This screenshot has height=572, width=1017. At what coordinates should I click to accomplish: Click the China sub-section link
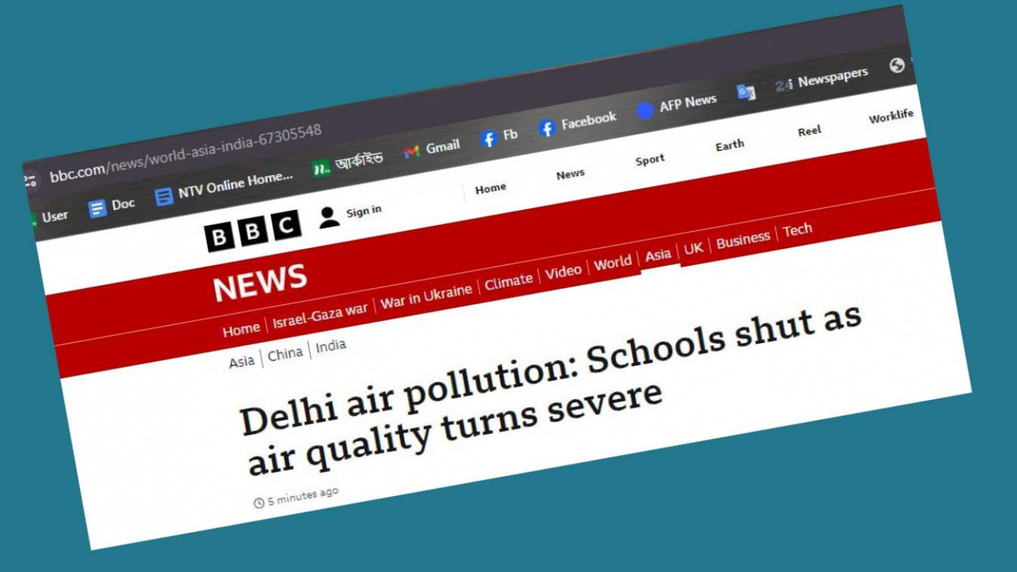click(285, 354)
